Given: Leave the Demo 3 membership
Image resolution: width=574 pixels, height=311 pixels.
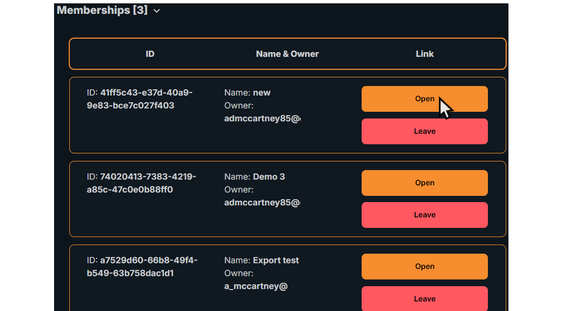Looking at the screenshot, I should (x=424, y=215).
